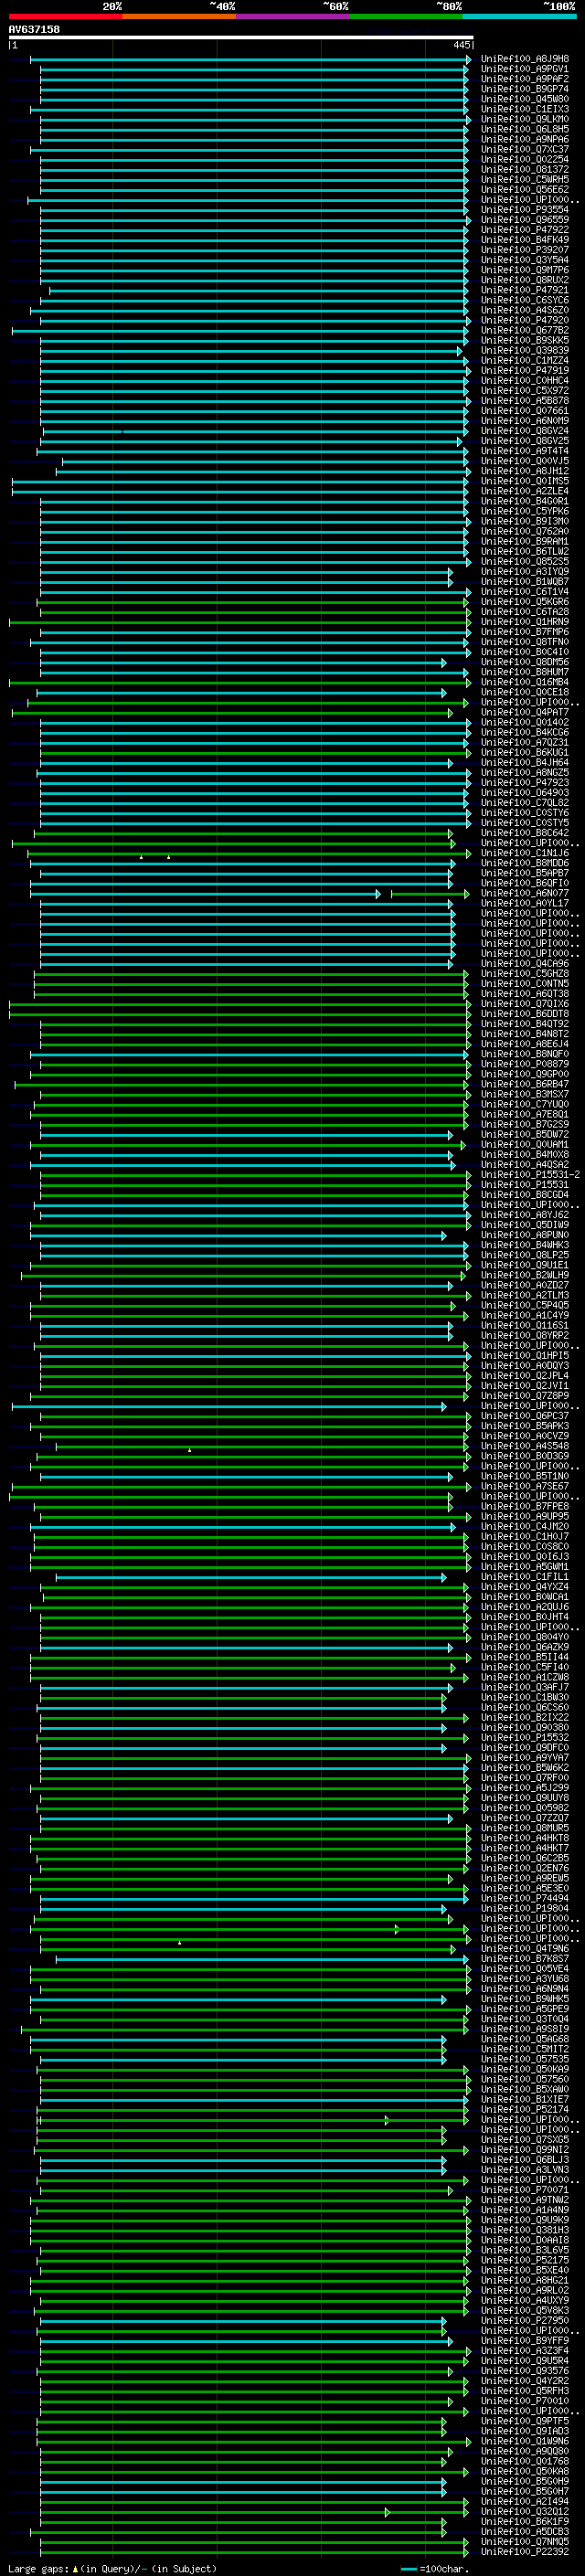Open hit UniRef100_P47919
The width and height of the screenshot is (585, 2576).
click(525, 371)
